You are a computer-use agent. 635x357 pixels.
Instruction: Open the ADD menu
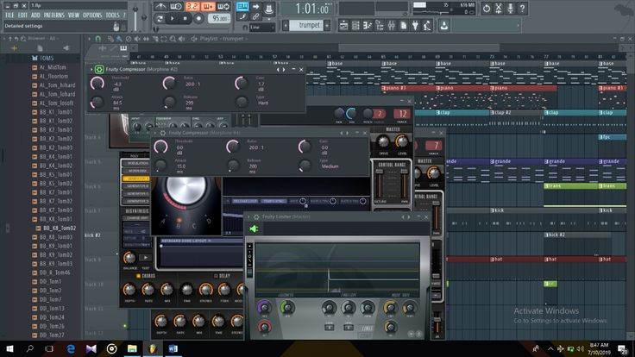(35, 15)
